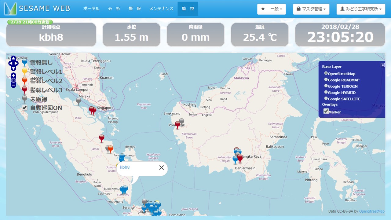The image size is (391, 220).
Task: Click the 降雨量 0 mm panel
Action: (195, 35)
